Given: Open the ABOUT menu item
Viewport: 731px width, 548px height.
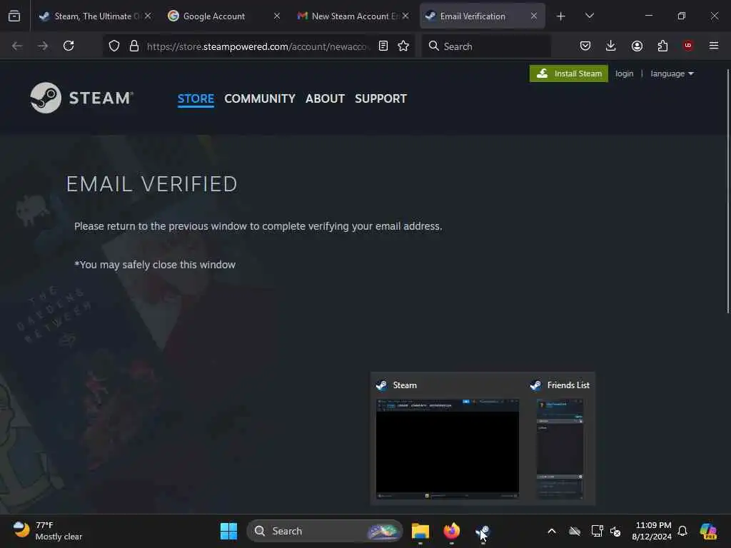Looking at the screenshot, I should coord(325,98).
